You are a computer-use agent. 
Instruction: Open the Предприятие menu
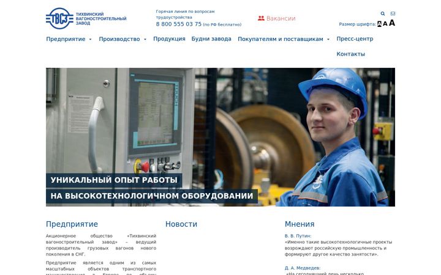point(66,39)
